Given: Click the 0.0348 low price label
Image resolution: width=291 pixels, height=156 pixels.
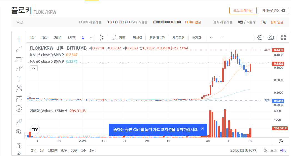Looking at the screenshot, I should [x=279, y=101].
